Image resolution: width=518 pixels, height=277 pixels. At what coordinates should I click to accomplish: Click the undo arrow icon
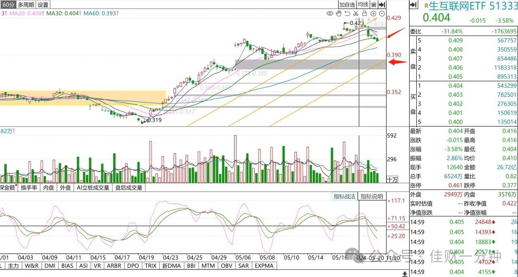[347, 13]
